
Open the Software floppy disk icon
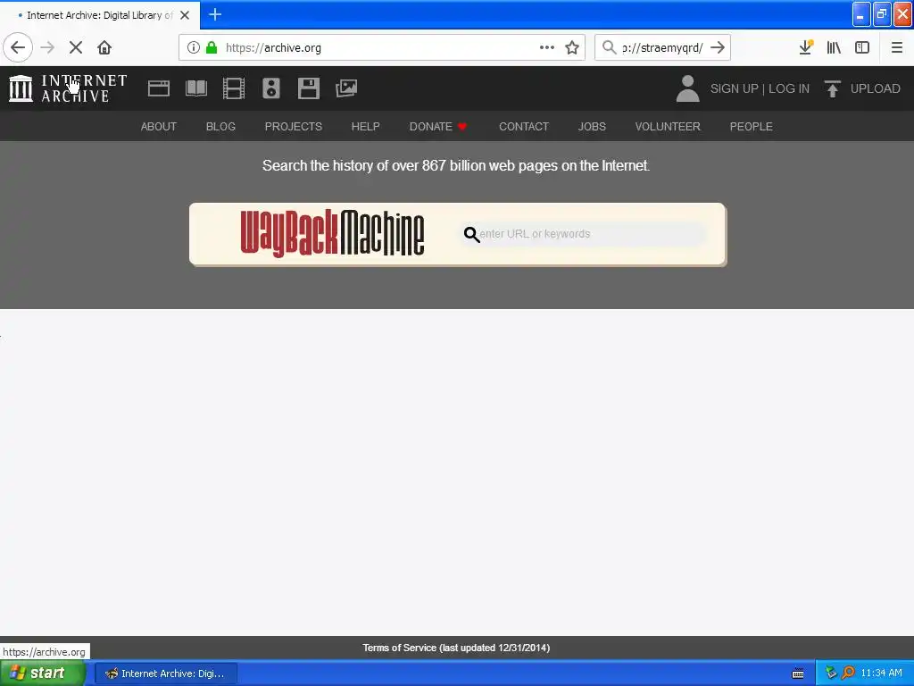click(308, 88)
